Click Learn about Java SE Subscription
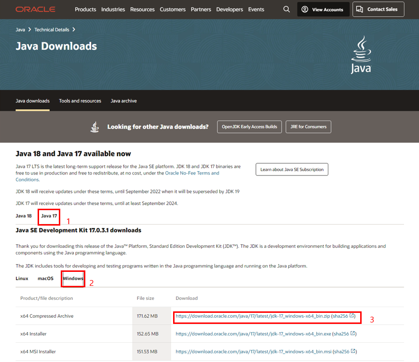 292,169
